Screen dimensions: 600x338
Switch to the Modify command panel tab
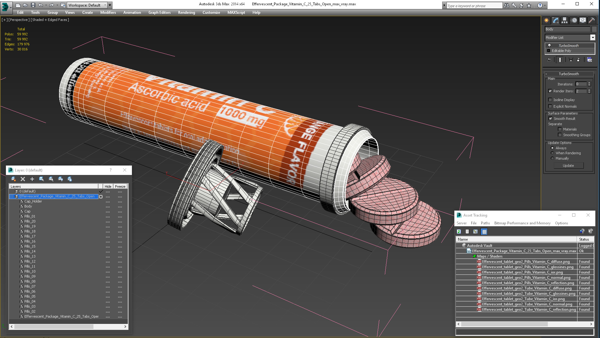(555, 20)
